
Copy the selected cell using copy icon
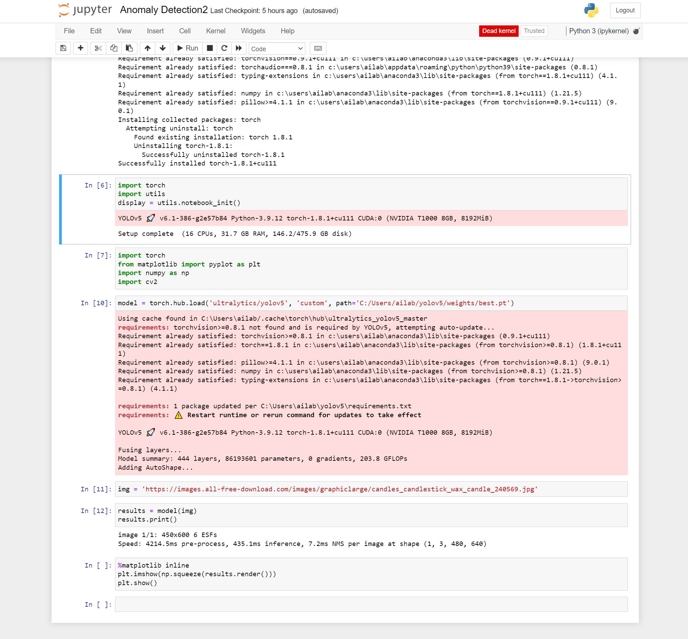click(x=113, y=48)
